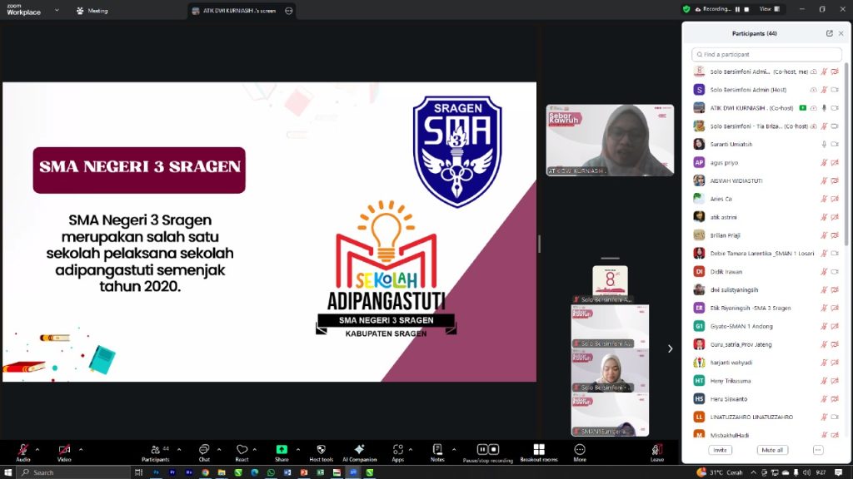Pause the recording in the top bar

click(x=736, y=9)
